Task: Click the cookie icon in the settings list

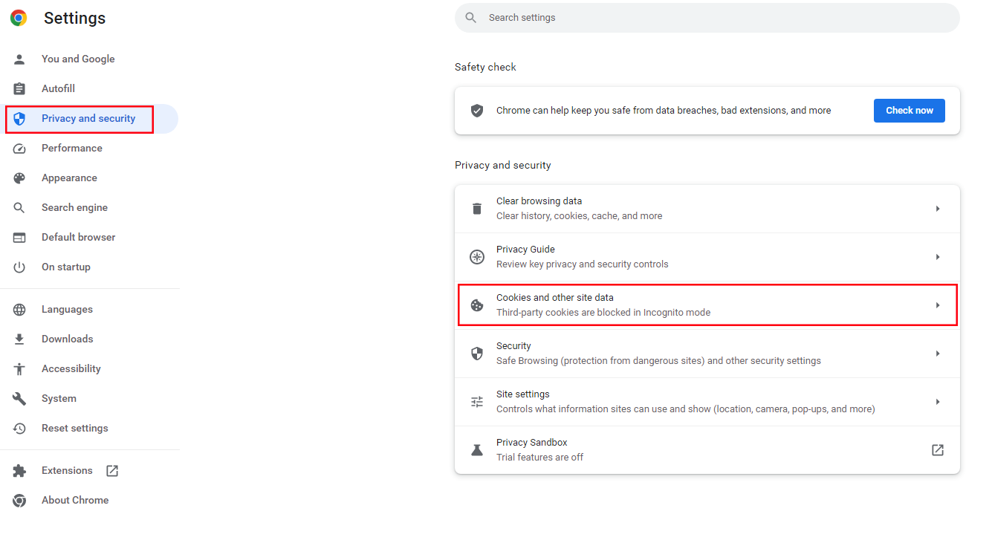Action: tap(477, 305)
